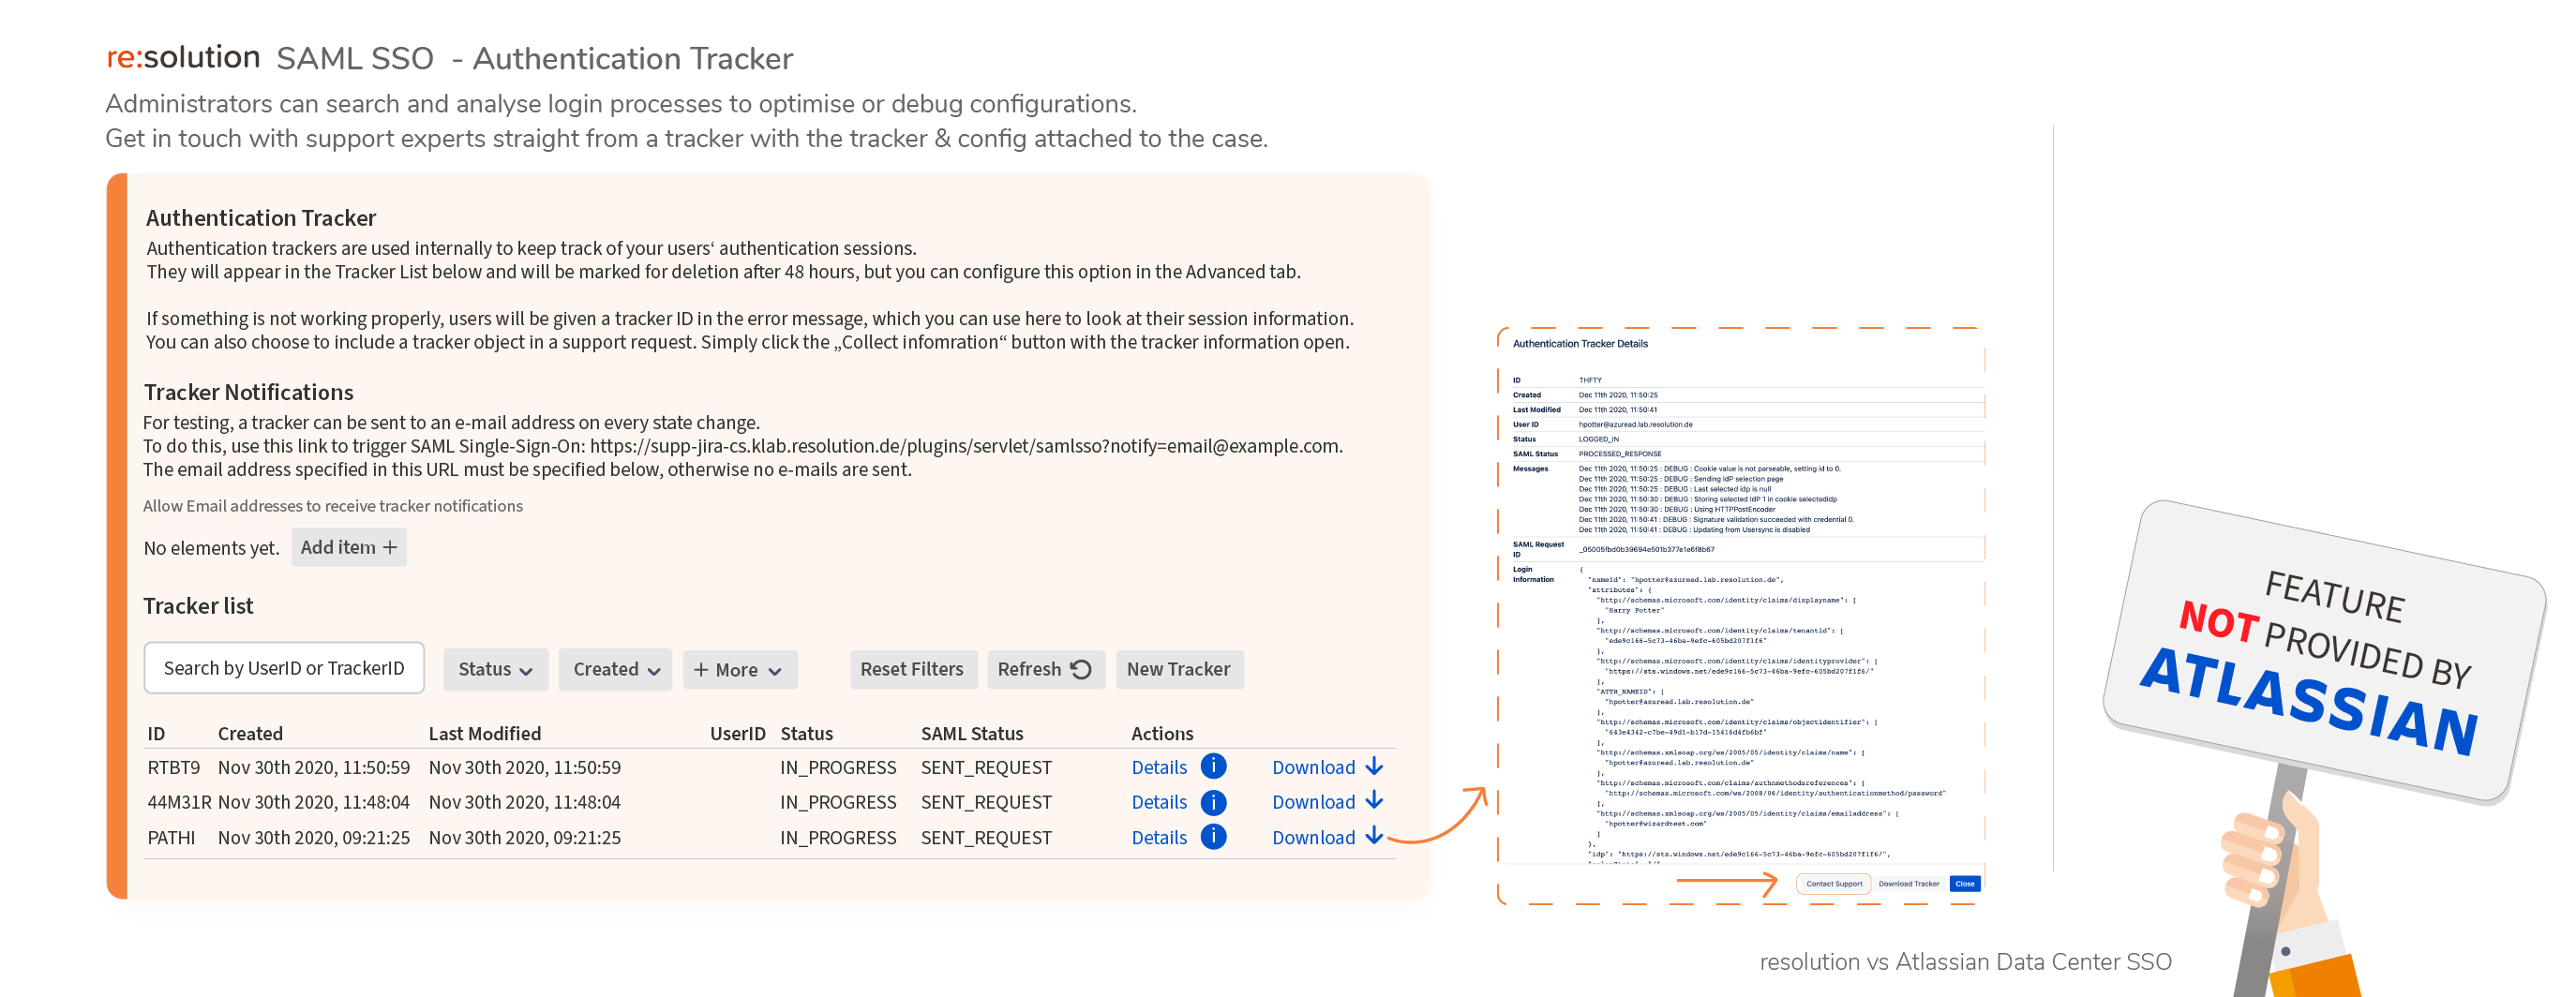Click the Actions column header

pyautogui.click(x=1162, y=733)
